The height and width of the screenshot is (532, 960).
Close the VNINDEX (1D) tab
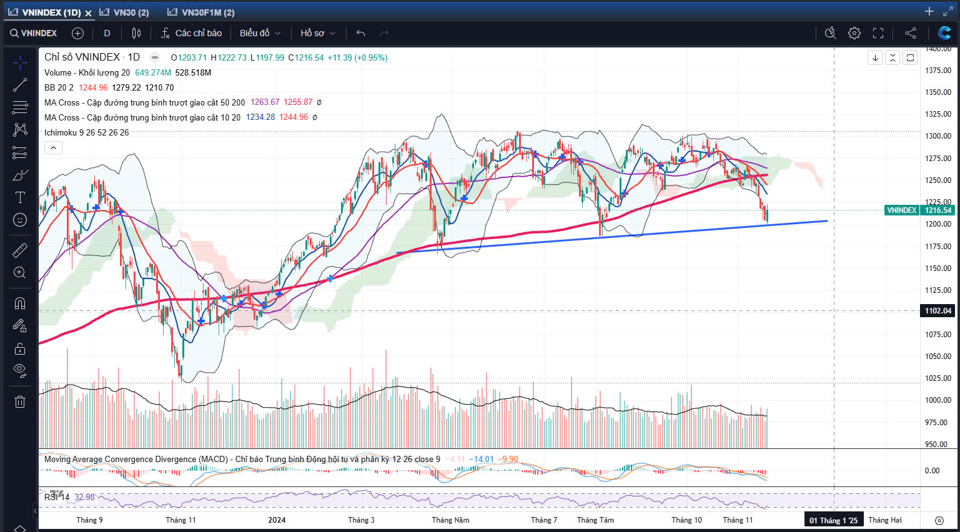point(88,13)
